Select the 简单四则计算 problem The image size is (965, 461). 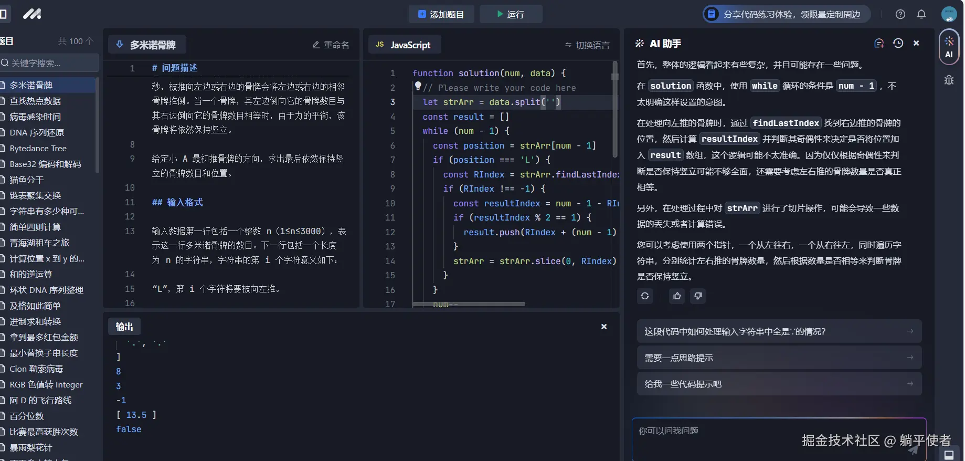coord(47,227)
